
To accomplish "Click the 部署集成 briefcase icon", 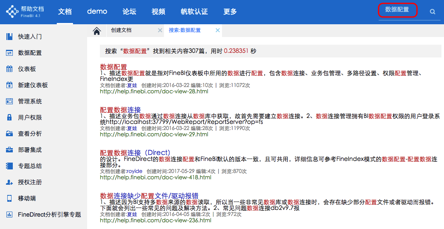I will click(x=9, y=150).
